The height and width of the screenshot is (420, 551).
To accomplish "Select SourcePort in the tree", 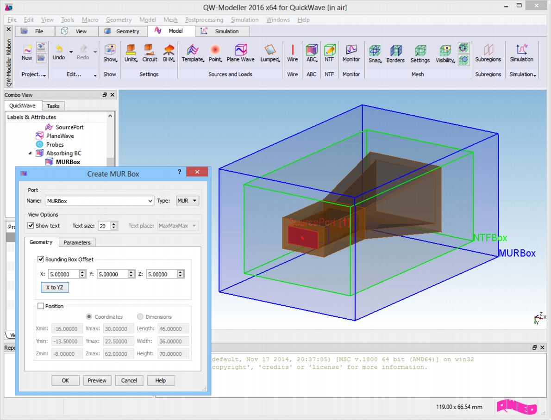I will pos(69,127).
